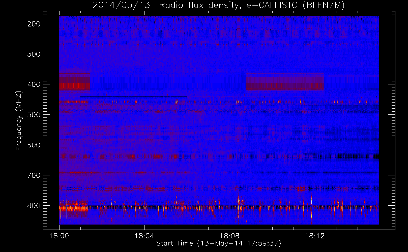The image size is (408, 252).
Task: Click the '18:00' time tick label
Action: (x=59, y=236)
